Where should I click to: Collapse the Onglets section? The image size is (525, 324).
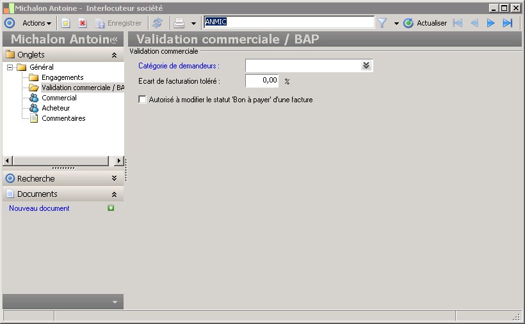(x=114, y=55)
